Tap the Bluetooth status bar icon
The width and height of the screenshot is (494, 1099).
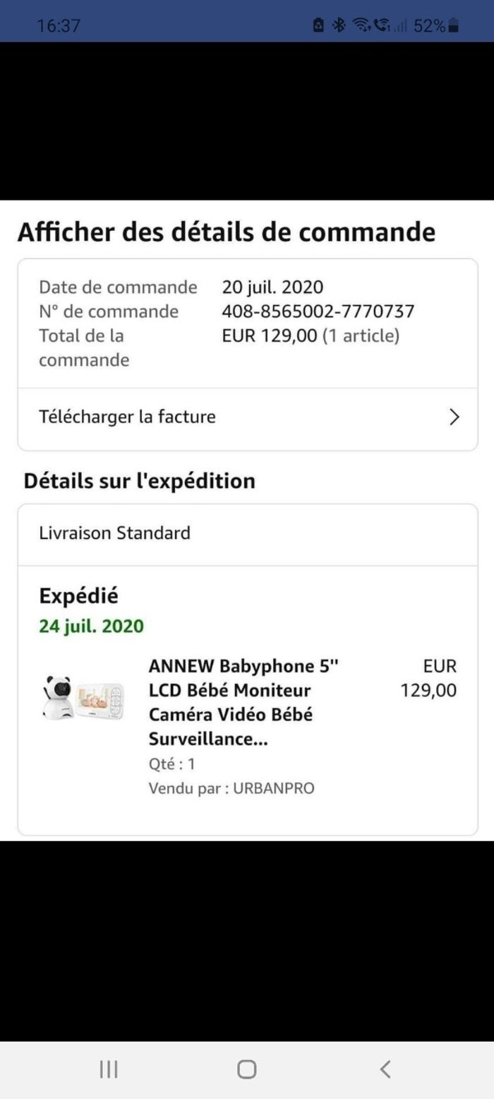pos(339,26)
